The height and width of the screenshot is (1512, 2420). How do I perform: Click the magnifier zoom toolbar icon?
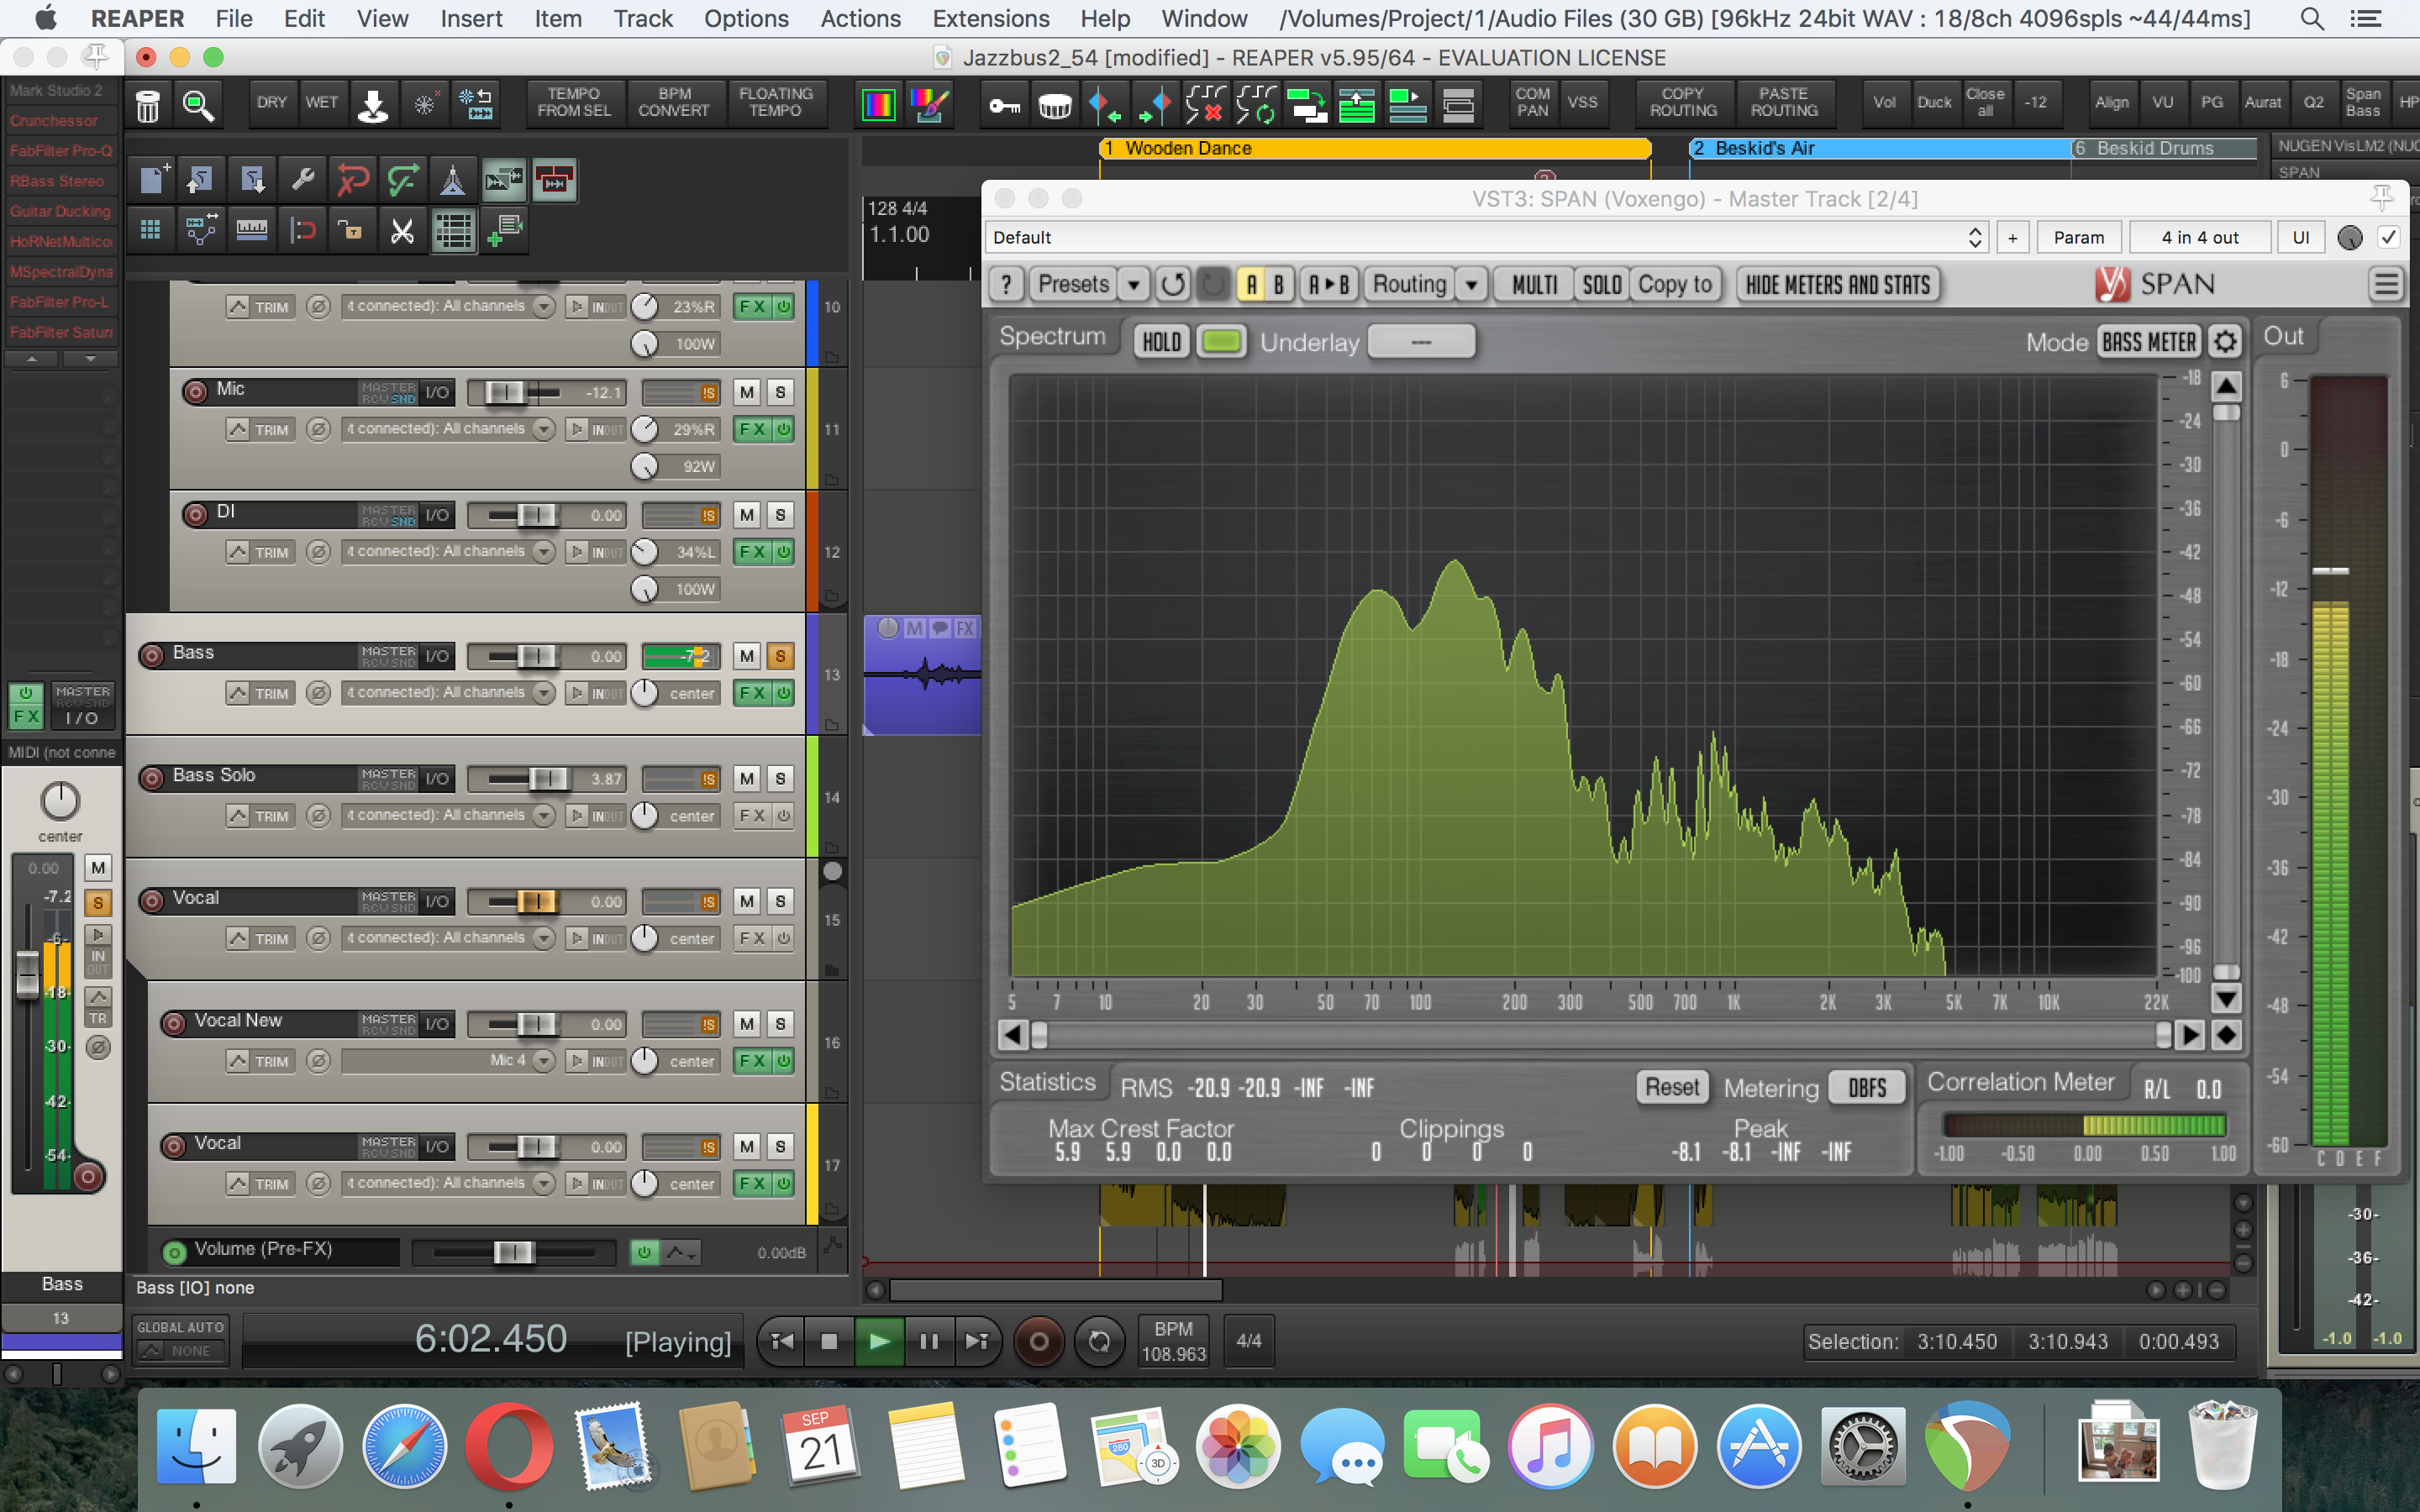click(197, 104)
